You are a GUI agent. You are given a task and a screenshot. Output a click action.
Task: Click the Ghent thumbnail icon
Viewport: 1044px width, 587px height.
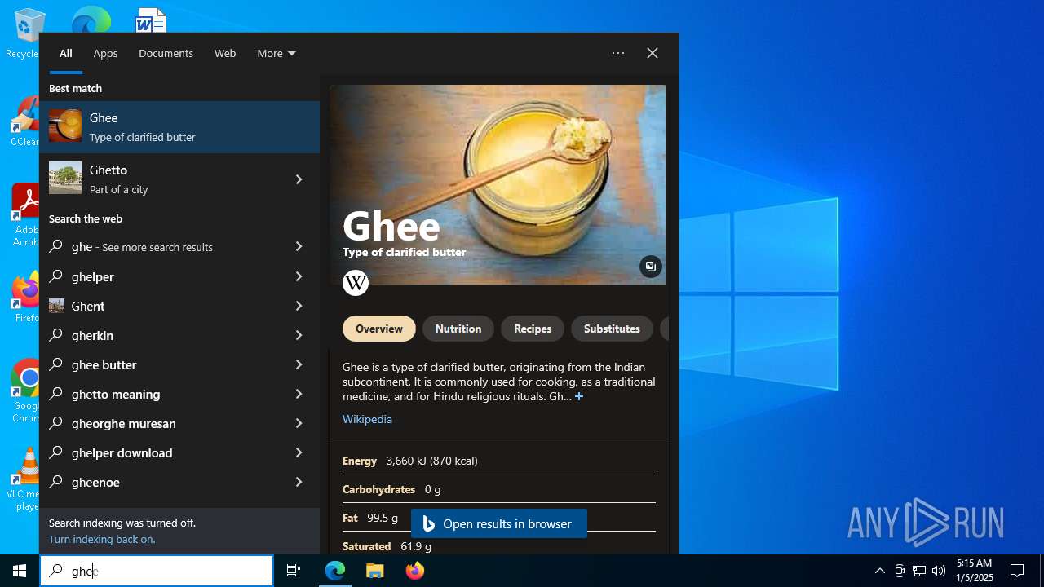[x=56, y=306]
